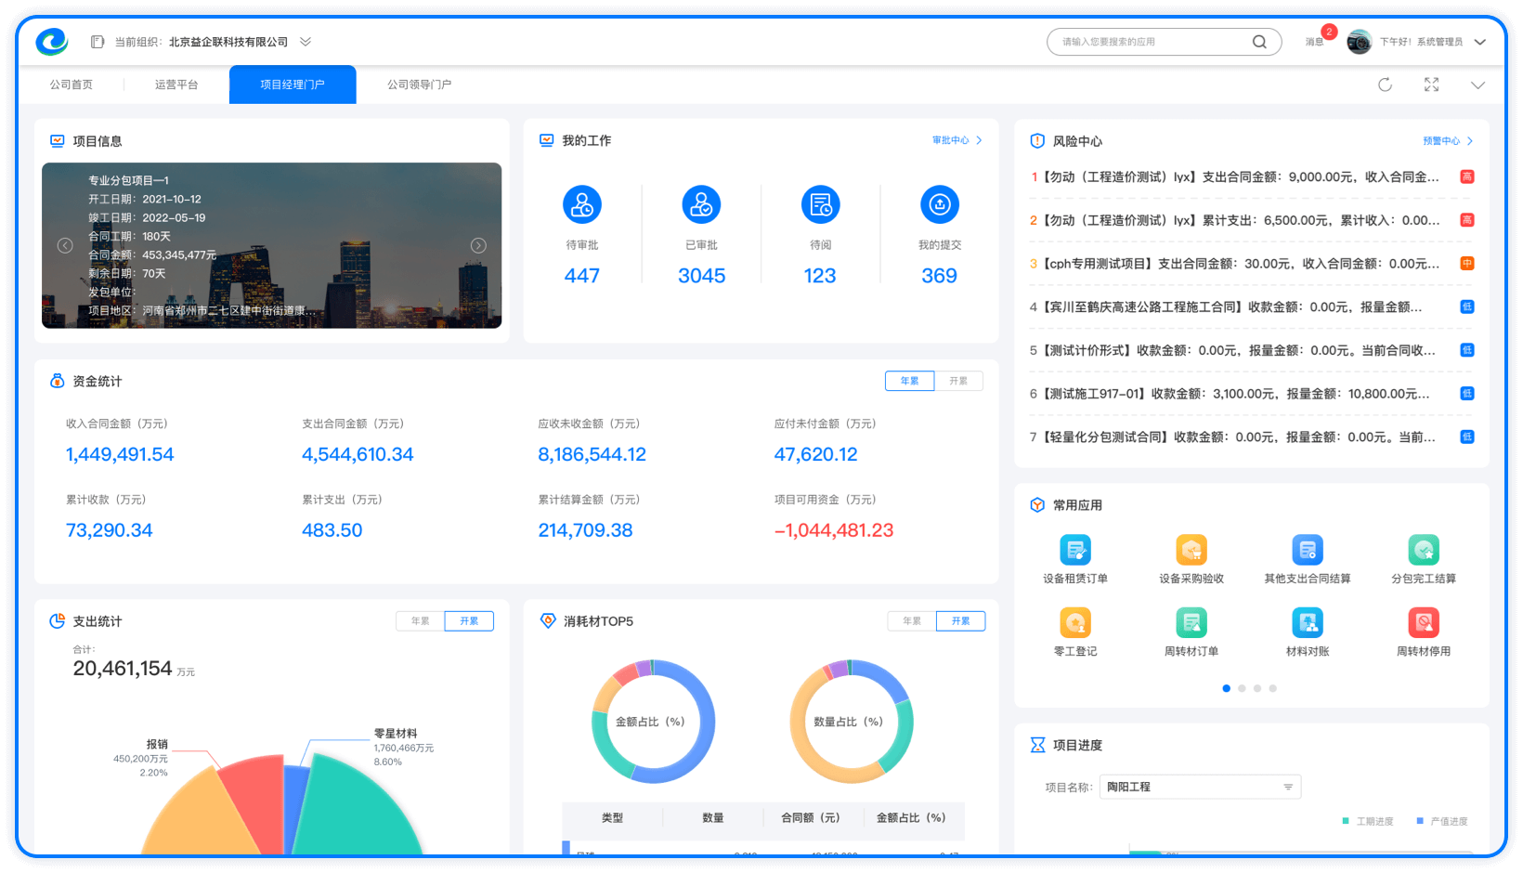The height and width of the screenshot is (873, 1523).
Task: Go to fourth page dot of 常用应用
Action: point(1272,688)
